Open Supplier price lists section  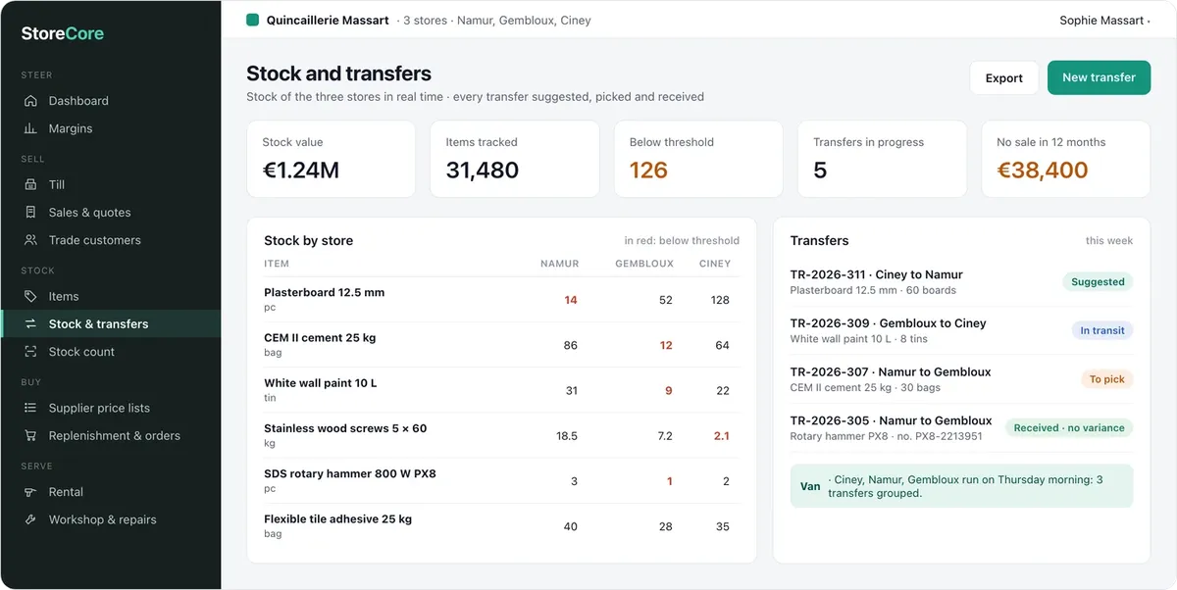click(x=110, y=408)
